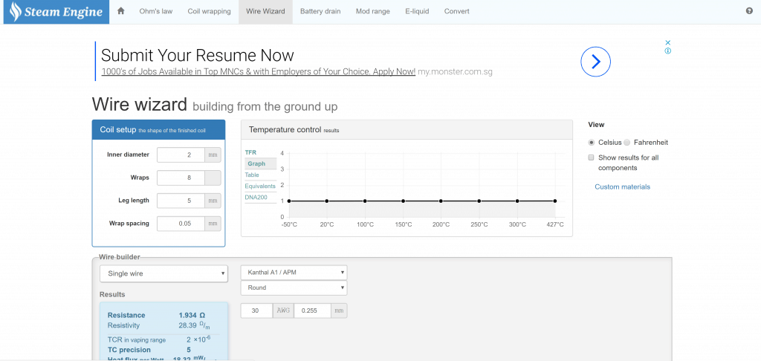Open the Round wire shape dropdown
This screenshot has width=761, height=361.
294,287
